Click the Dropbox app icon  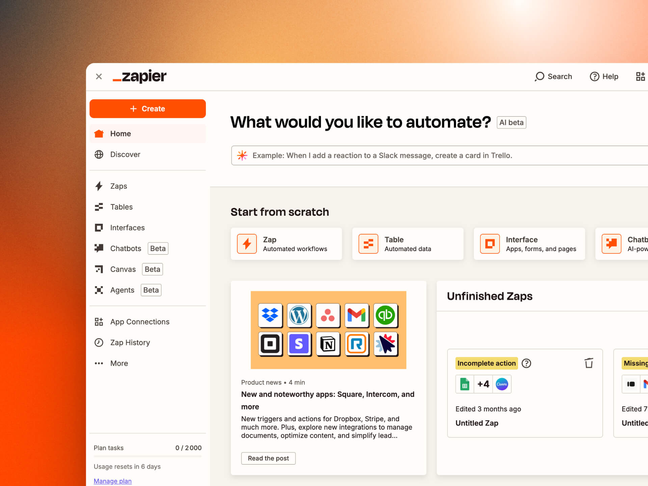pos(270,315)
